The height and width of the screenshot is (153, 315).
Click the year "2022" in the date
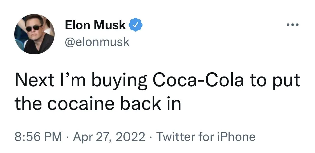[x=131, y=137]
